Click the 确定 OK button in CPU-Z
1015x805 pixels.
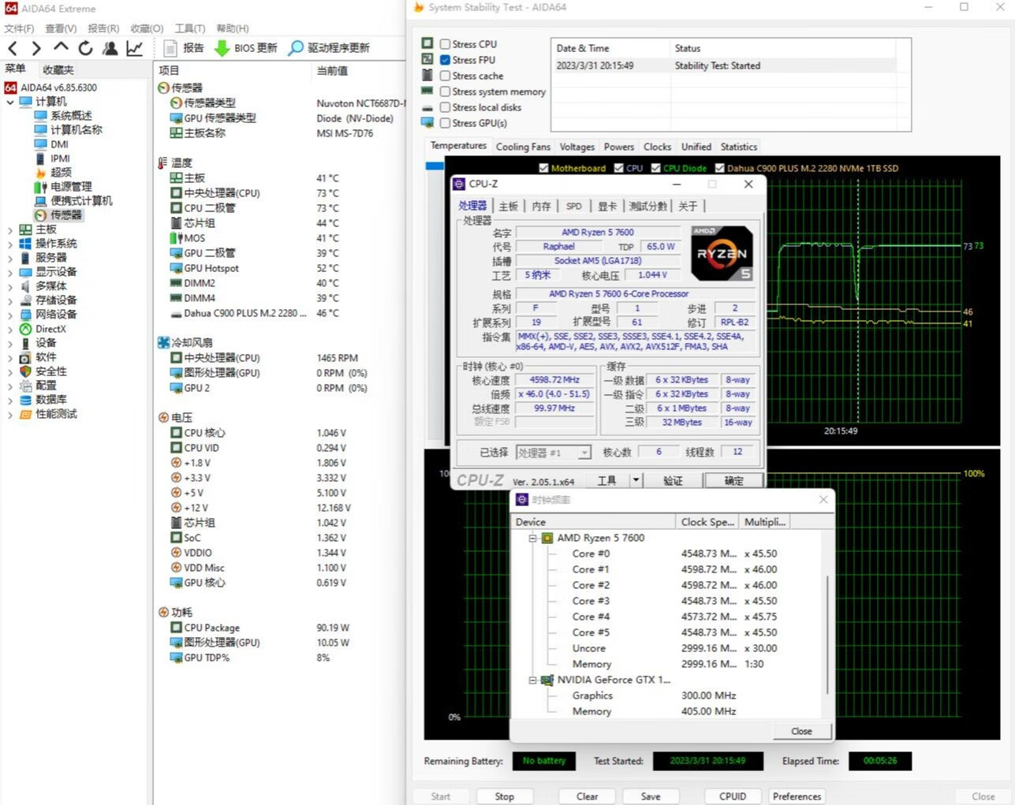pos(733,480)
